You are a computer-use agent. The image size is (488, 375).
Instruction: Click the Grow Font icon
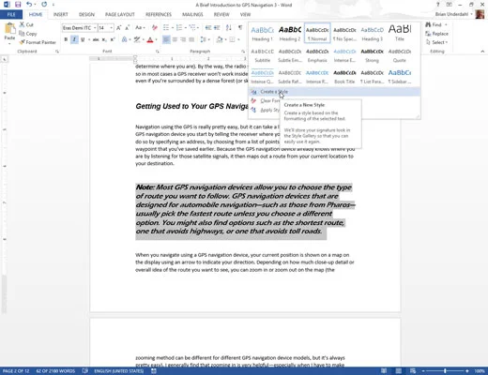[x=119, y=28]
